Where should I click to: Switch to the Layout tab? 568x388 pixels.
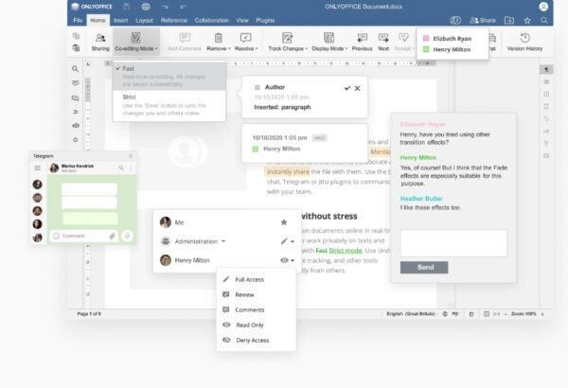144,20
